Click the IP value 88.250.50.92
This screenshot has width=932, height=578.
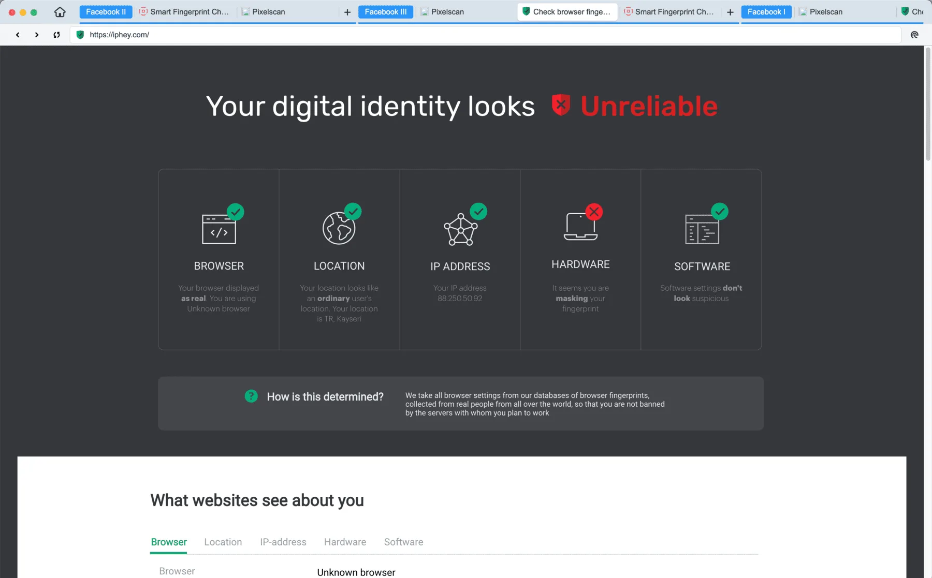pos(460,299)
